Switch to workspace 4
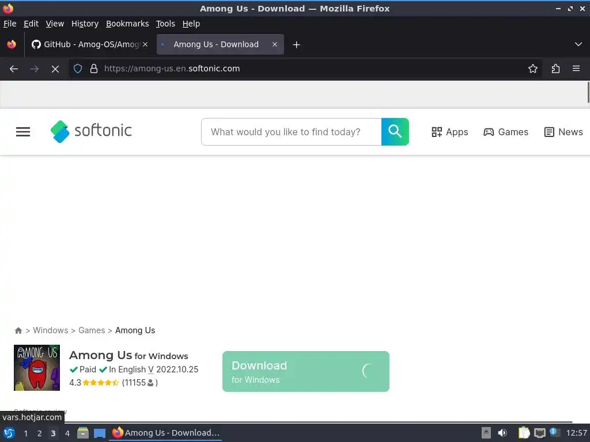Screen dimensions: 590x442 [x=67, y=433]
